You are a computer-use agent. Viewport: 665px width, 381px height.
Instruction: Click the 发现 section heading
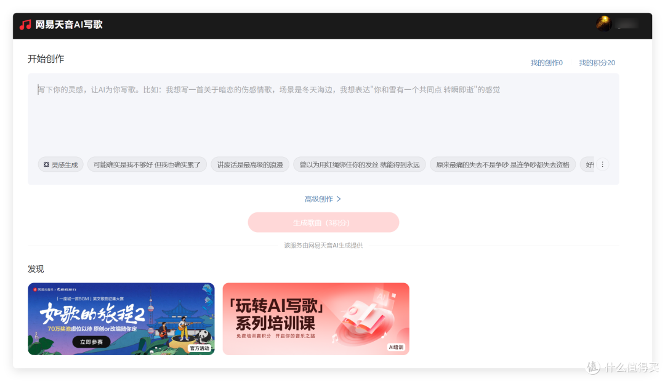coord(36,269)
